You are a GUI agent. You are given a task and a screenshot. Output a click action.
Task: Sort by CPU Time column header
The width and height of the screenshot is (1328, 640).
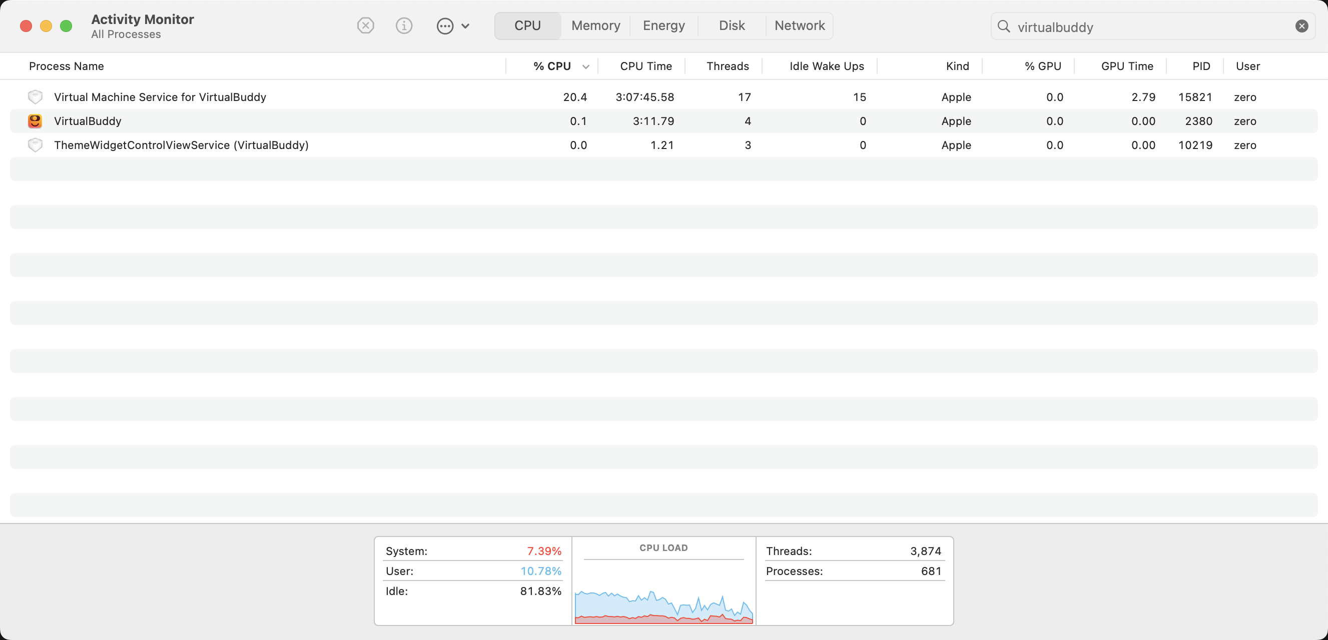(645, 66)
